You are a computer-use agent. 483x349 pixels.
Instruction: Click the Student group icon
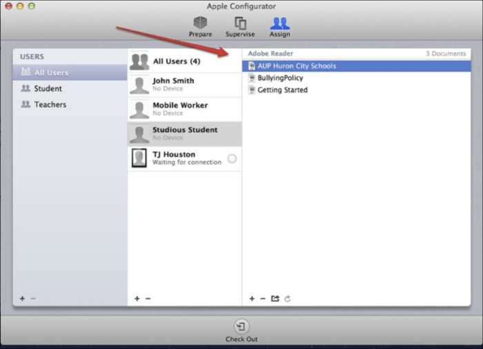26,88
